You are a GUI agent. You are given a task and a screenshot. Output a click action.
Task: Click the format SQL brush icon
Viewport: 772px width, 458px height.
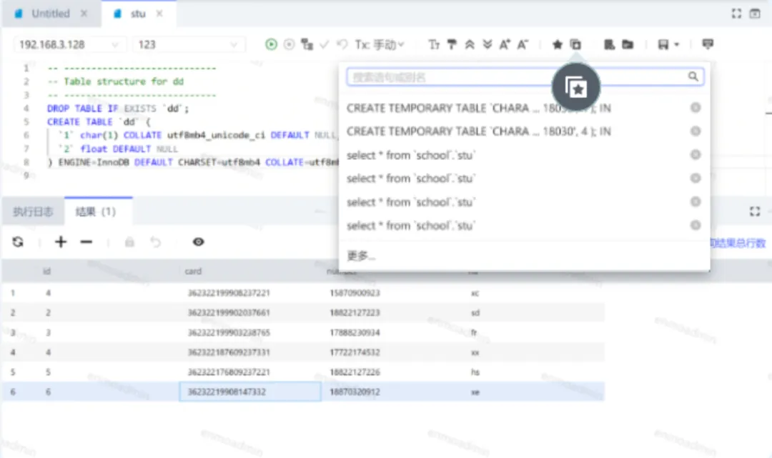(452, 45)
